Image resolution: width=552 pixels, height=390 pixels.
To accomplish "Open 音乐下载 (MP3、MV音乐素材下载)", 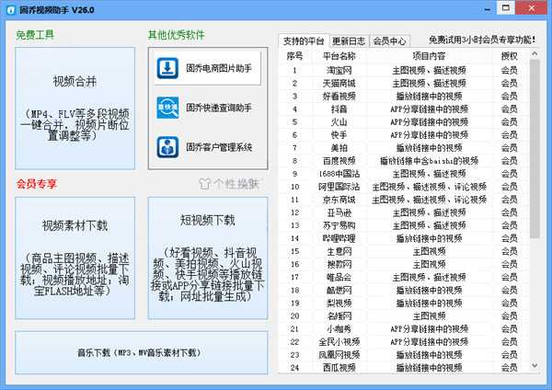I will tap(141, 352).
